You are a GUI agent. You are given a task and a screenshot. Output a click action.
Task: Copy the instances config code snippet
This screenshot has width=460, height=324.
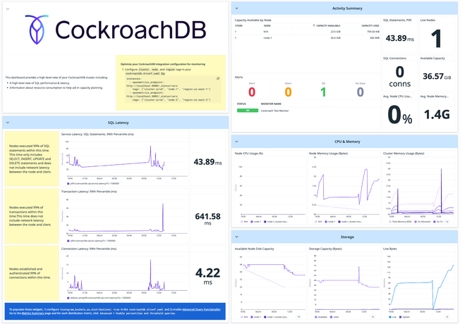(x=218, y=78)
